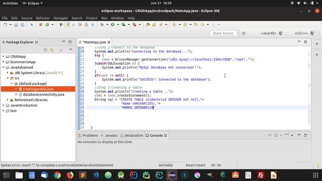Focus the Quick Access search field
The image size is (322, 181).
tap(223, 33)
